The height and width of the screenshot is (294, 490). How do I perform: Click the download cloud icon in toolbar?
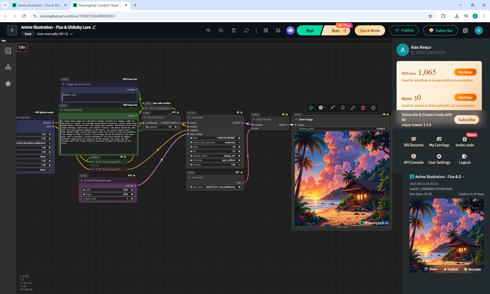click(x=221, y=30)
